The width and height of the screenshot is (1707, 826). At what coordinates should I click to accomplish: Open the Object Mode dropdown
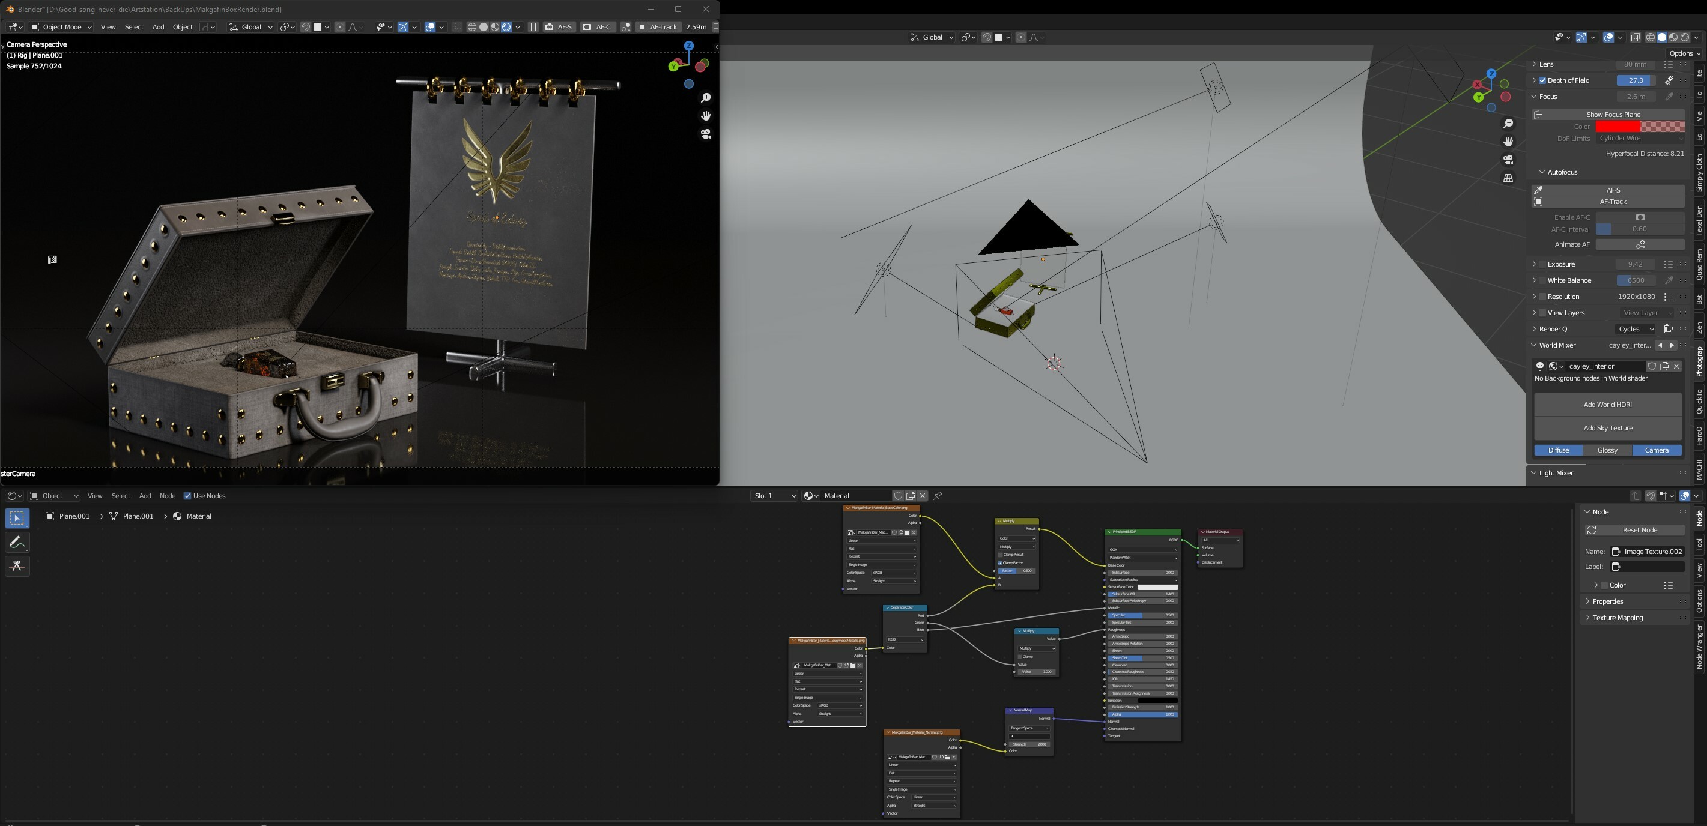point(61,27)
